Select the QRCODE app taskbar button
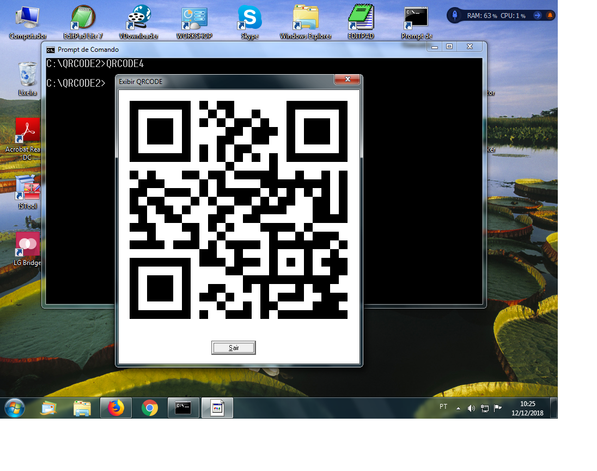The width and height of the screenshot is (597, 471). [x=217, y=408]
